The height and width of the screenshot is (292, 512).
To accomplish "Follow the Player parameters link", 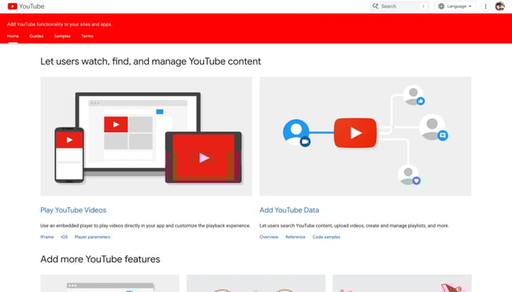I will coord(92,237).
